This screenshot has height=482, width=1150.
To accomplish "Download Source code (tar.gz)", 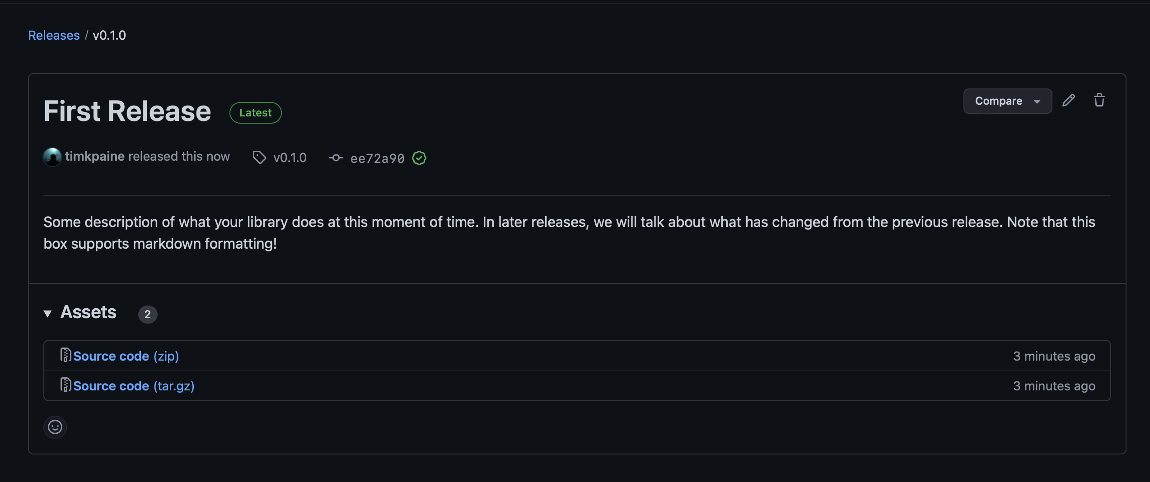I will coord(134,386).
